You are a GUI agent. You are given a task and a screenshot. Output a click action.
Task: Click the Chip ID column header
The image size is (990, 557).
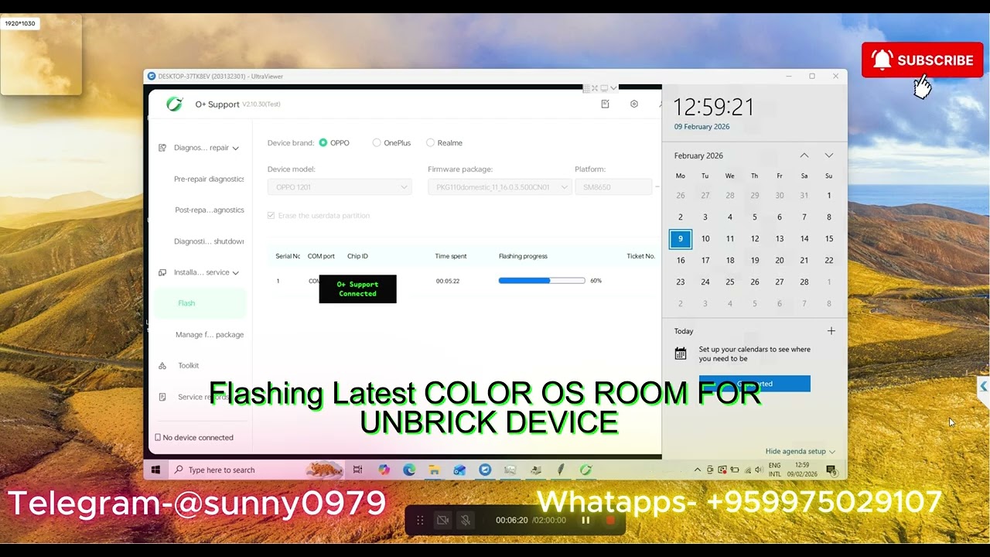coord(357,256)
